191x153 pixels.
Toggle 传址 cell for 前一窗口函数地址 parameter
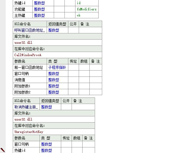pyautogui.click(x=73, y=67)
